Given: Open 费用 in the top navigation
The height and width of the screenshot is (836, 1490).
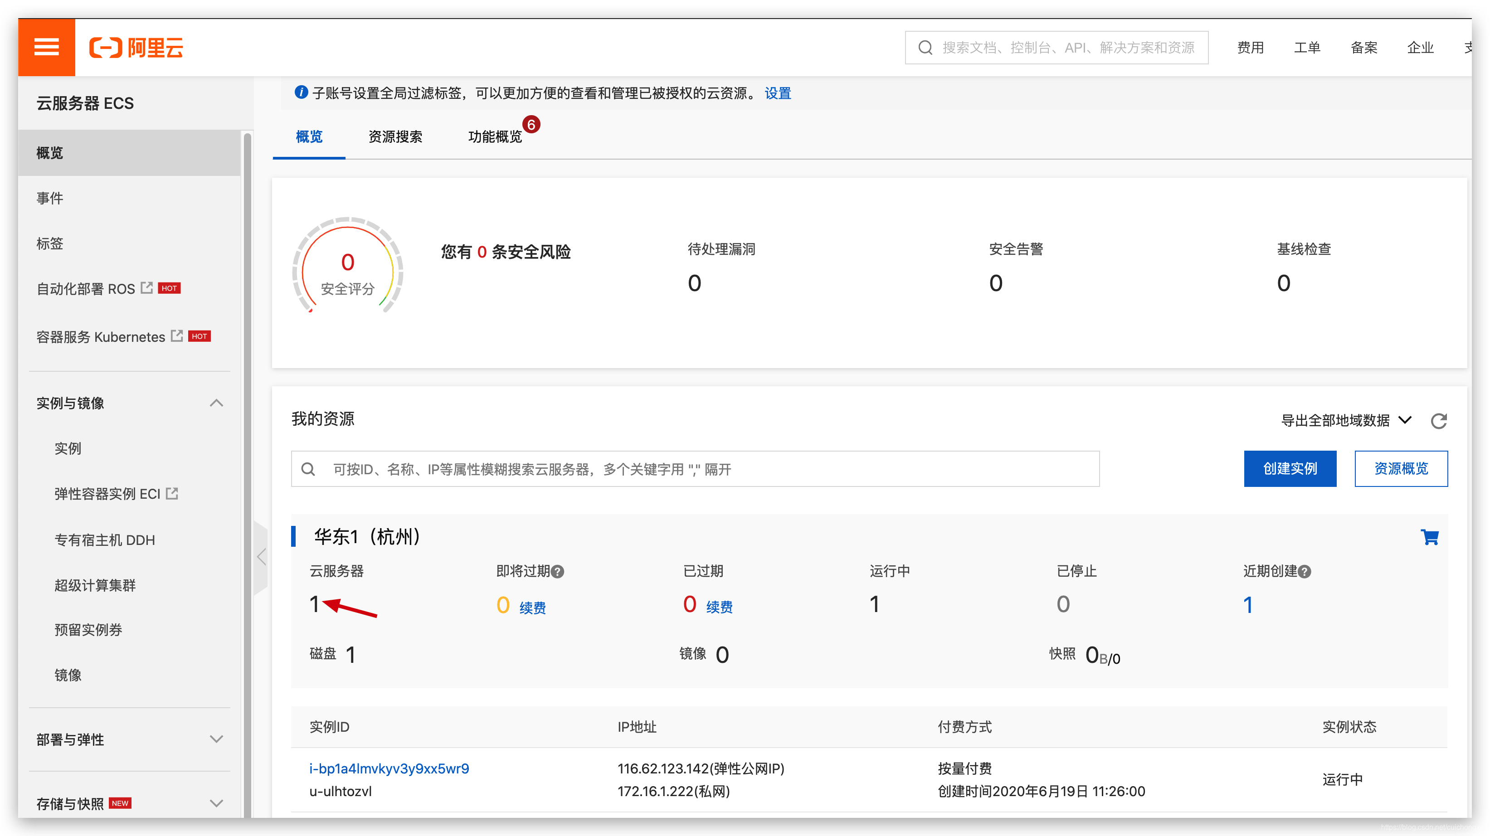Looking at the screenshot, I should (1250, 48).
